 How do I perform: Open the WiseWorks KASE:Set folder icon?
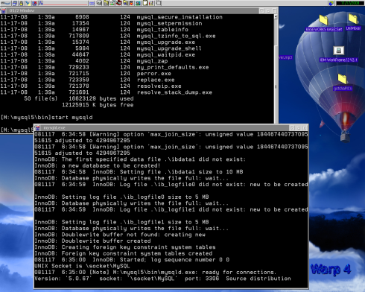coord(323,19)
